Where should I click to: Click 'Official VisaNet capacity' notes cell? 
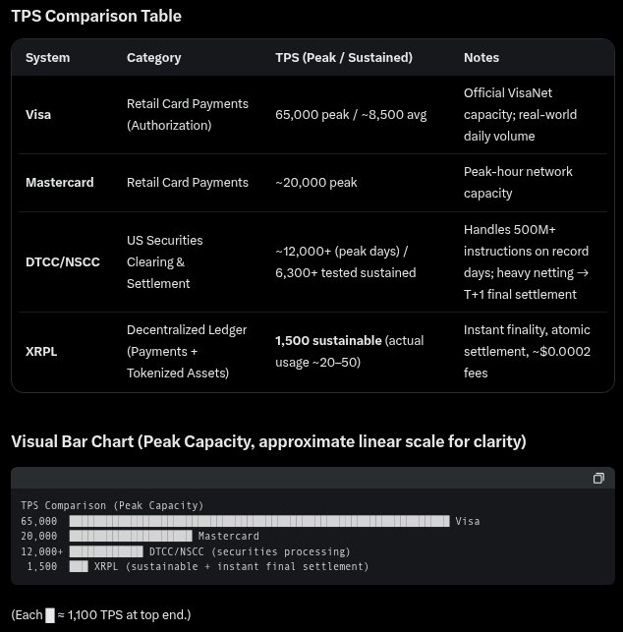click(520, 114)
